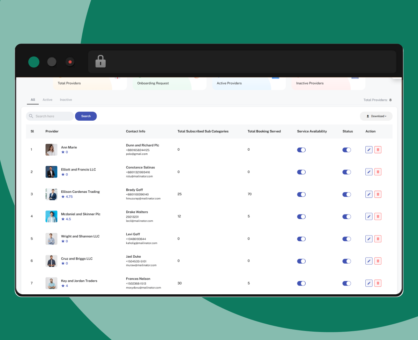Image resolution: width=418 pixels, height=340 pixels.
Task: Toggle Status switch for Ellison Cardenas Trading
Action: click(346, 194)
